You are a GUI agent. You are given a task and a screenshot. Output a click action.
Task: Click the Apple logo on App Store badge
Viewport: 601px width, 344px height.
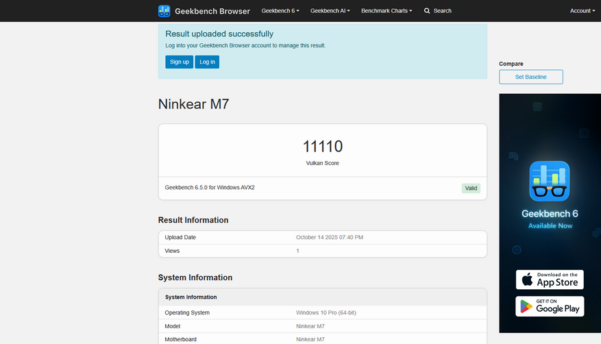tap(528, 280)
